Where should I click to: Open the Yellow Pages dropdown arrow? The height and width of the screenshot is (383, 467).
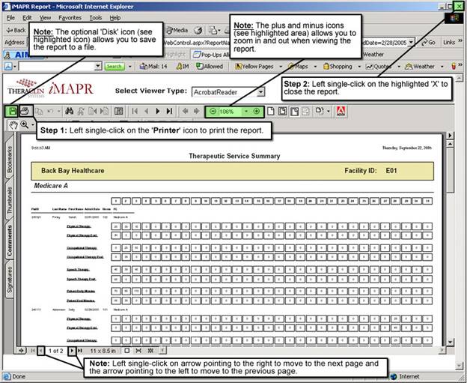coord(281,66)
